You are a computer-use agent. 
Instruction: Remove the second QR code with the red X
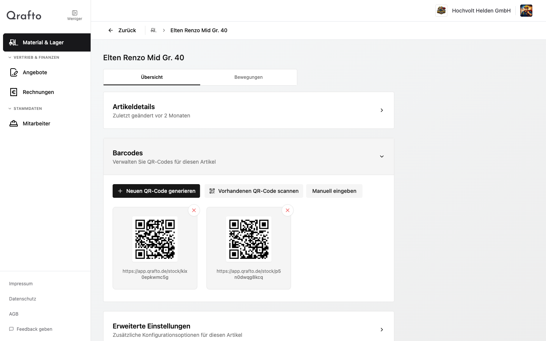coord(287,210)
